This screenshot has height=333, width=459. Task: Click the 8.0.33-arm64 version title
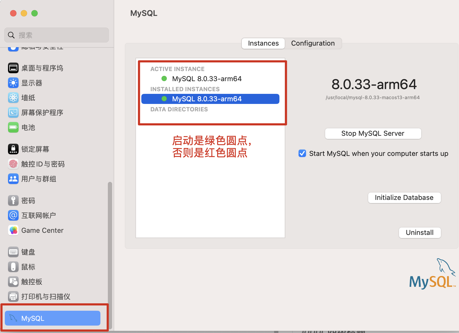[x=374, y=84]
